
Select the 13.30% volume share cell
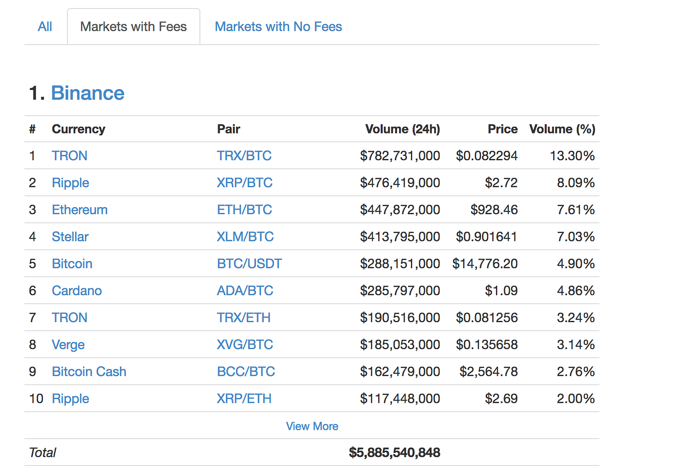[572, 156]
